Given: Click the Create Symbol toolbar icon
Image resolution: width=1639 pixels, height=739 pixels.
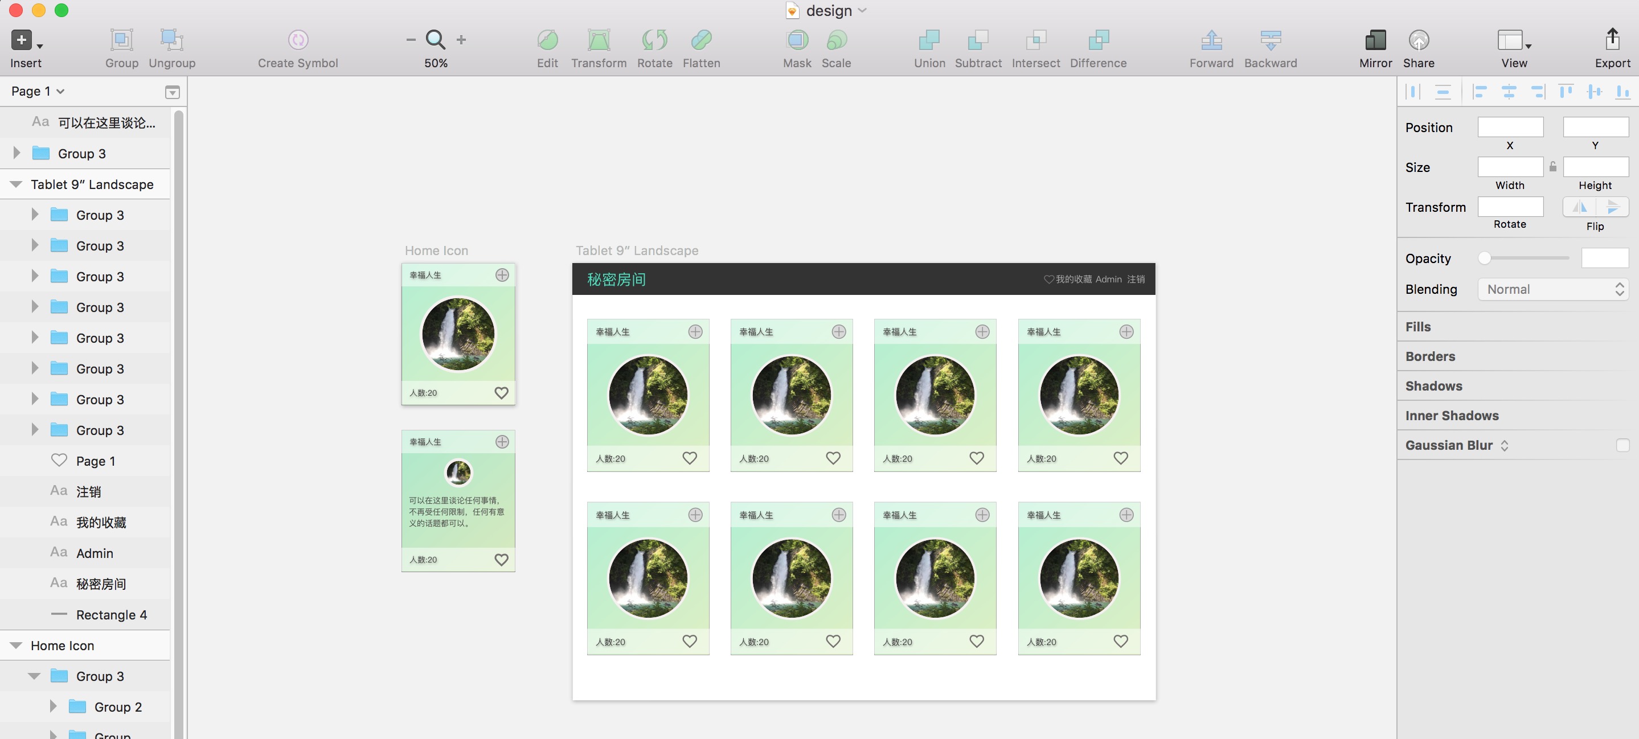Looking at the screenshot, I should pos(298,40).
